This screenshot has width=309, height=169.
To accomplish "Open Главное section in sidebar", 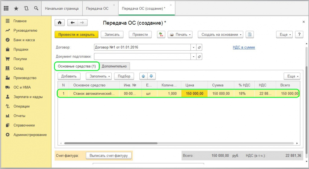I will click(20, 21).
